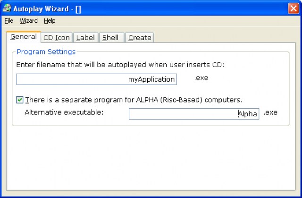Close the Autoplay Wizard window
Viewport: 302px width, 198px height.
pyautogui.click(x=293, y=8)
